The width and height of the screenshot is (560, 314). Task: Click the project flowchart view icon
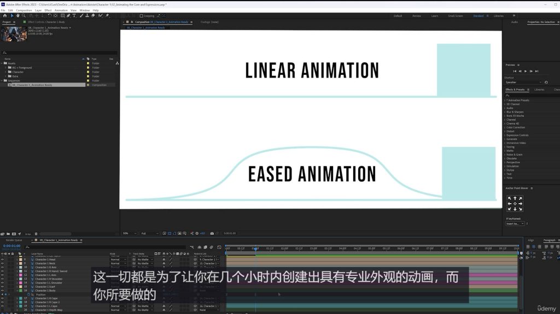[x=117, y=63]
